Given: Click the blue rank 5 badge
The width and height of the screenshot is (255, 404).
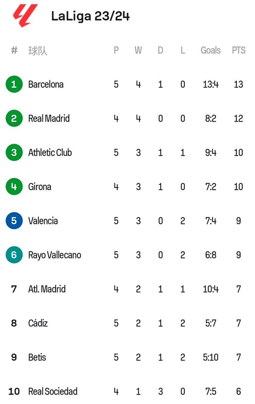Looking at the screenshot, I should tap(14, 221).
